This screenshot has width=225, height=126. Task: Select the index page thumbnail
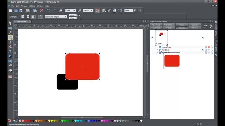[x=161, y=37]
